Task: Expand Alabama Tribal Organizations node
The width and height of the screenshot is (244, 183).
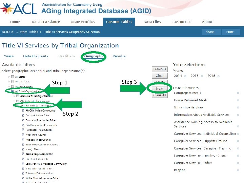Action: [x=14, y=96]
